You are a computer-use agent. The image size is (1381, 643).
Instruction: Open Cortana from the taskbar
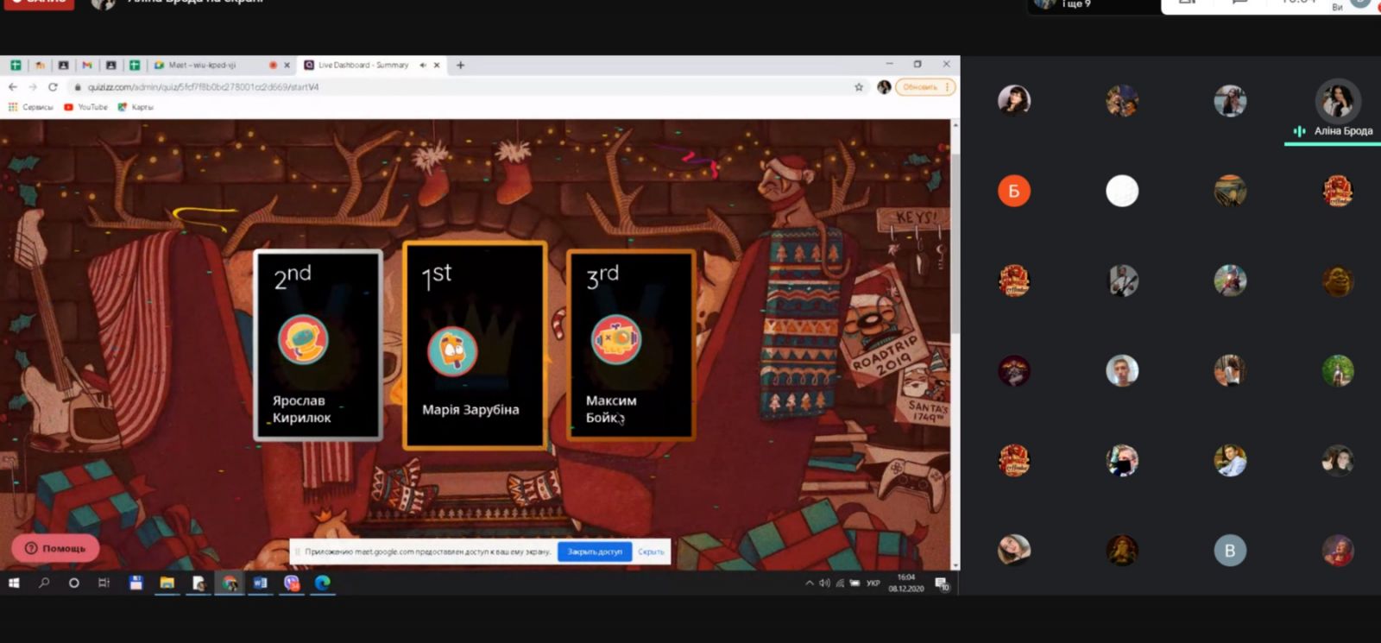[x=74, y=583]
